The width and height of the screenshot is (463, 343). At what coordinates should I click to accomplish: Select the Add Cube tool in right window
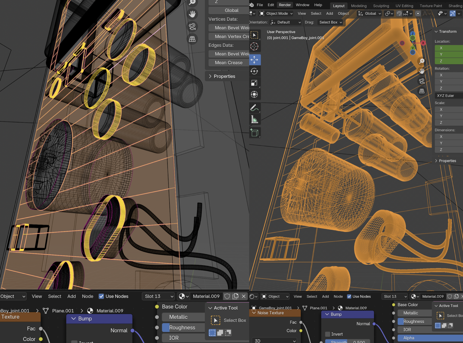[x=255, y=133]
